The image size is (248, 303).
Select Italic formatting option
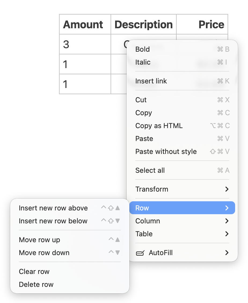pos(143,62)
